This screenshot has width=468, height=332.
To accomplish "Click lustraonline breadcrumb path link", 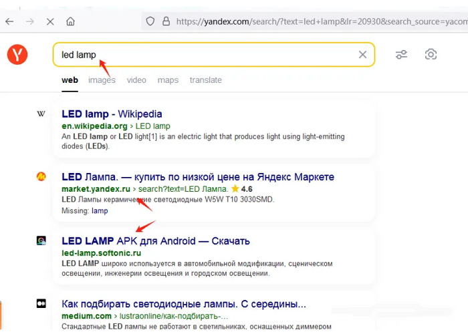I will coord(174,316).
